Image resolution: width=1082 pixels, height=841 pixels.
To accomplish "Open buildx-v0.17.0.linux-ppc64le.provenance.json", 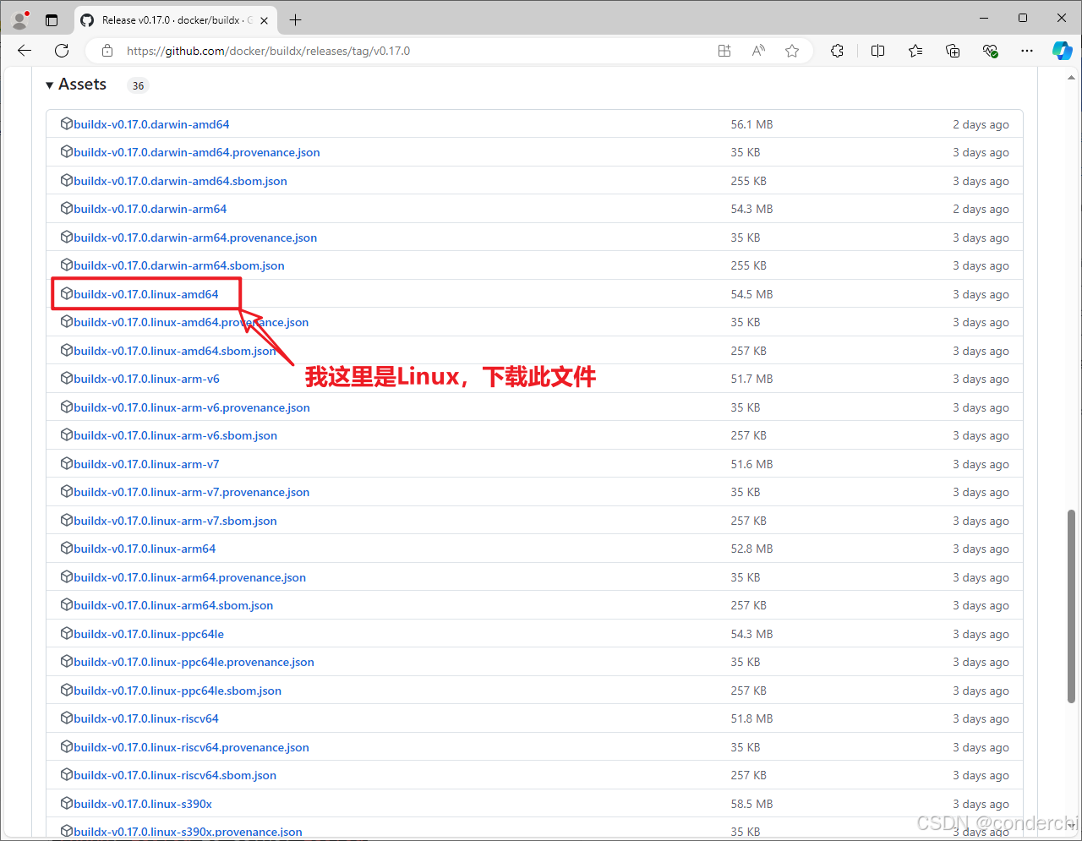I will 194,662.
